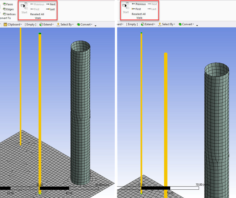The height and width of the screenshot is (198, 236).
Task: Click Start icon beside greyed-out Previous button
Action: point(24,8)
